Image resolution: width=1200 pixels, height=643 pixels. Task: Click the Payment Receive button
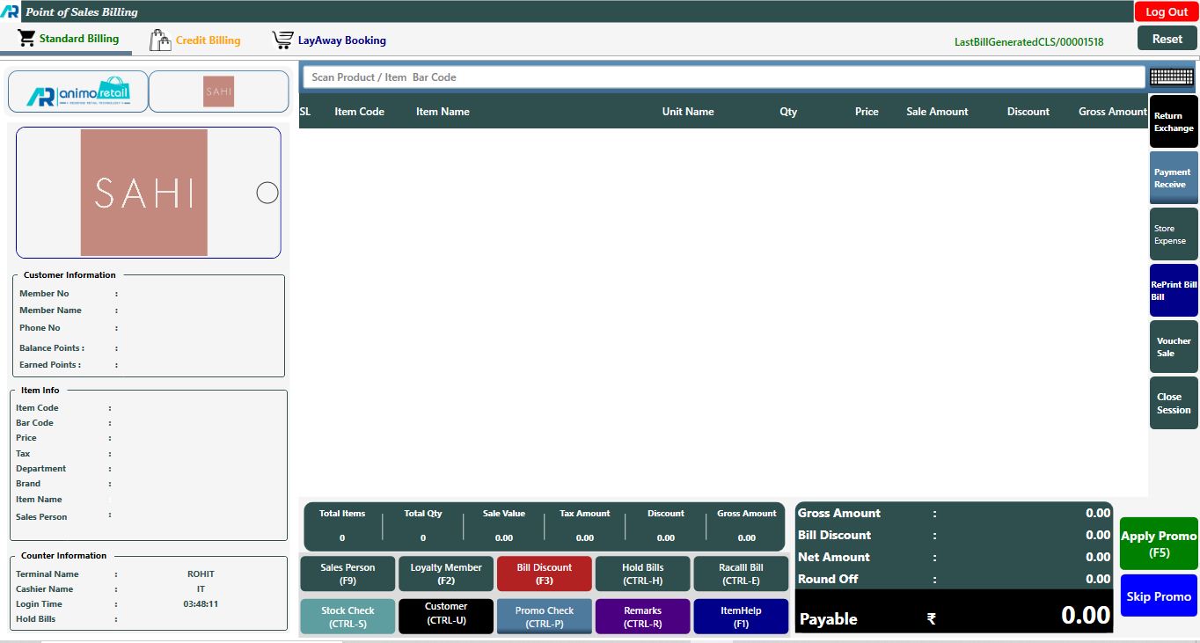(1174, 179)
